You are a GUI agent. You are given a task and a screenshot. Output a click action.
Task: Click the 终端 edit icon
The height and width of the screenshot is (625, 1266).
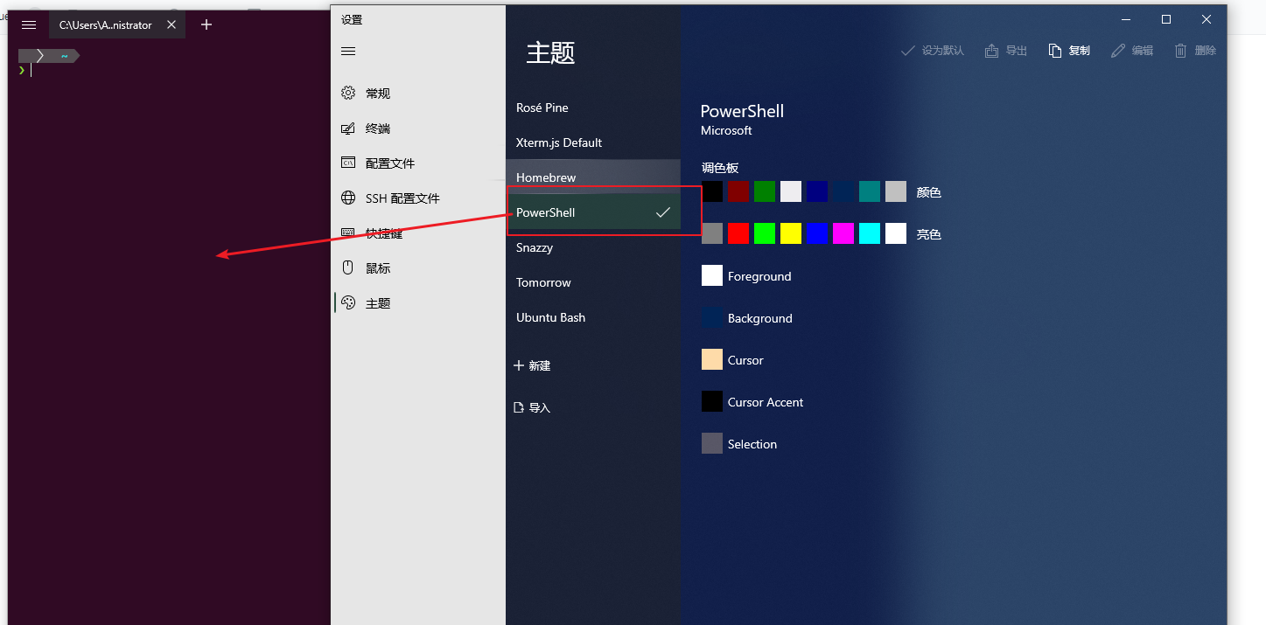coord(348,128)
